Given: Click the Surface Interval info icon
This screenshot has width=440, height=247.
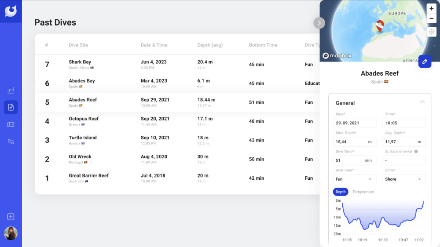Looking at the screenshot, I should coord(416,152).
